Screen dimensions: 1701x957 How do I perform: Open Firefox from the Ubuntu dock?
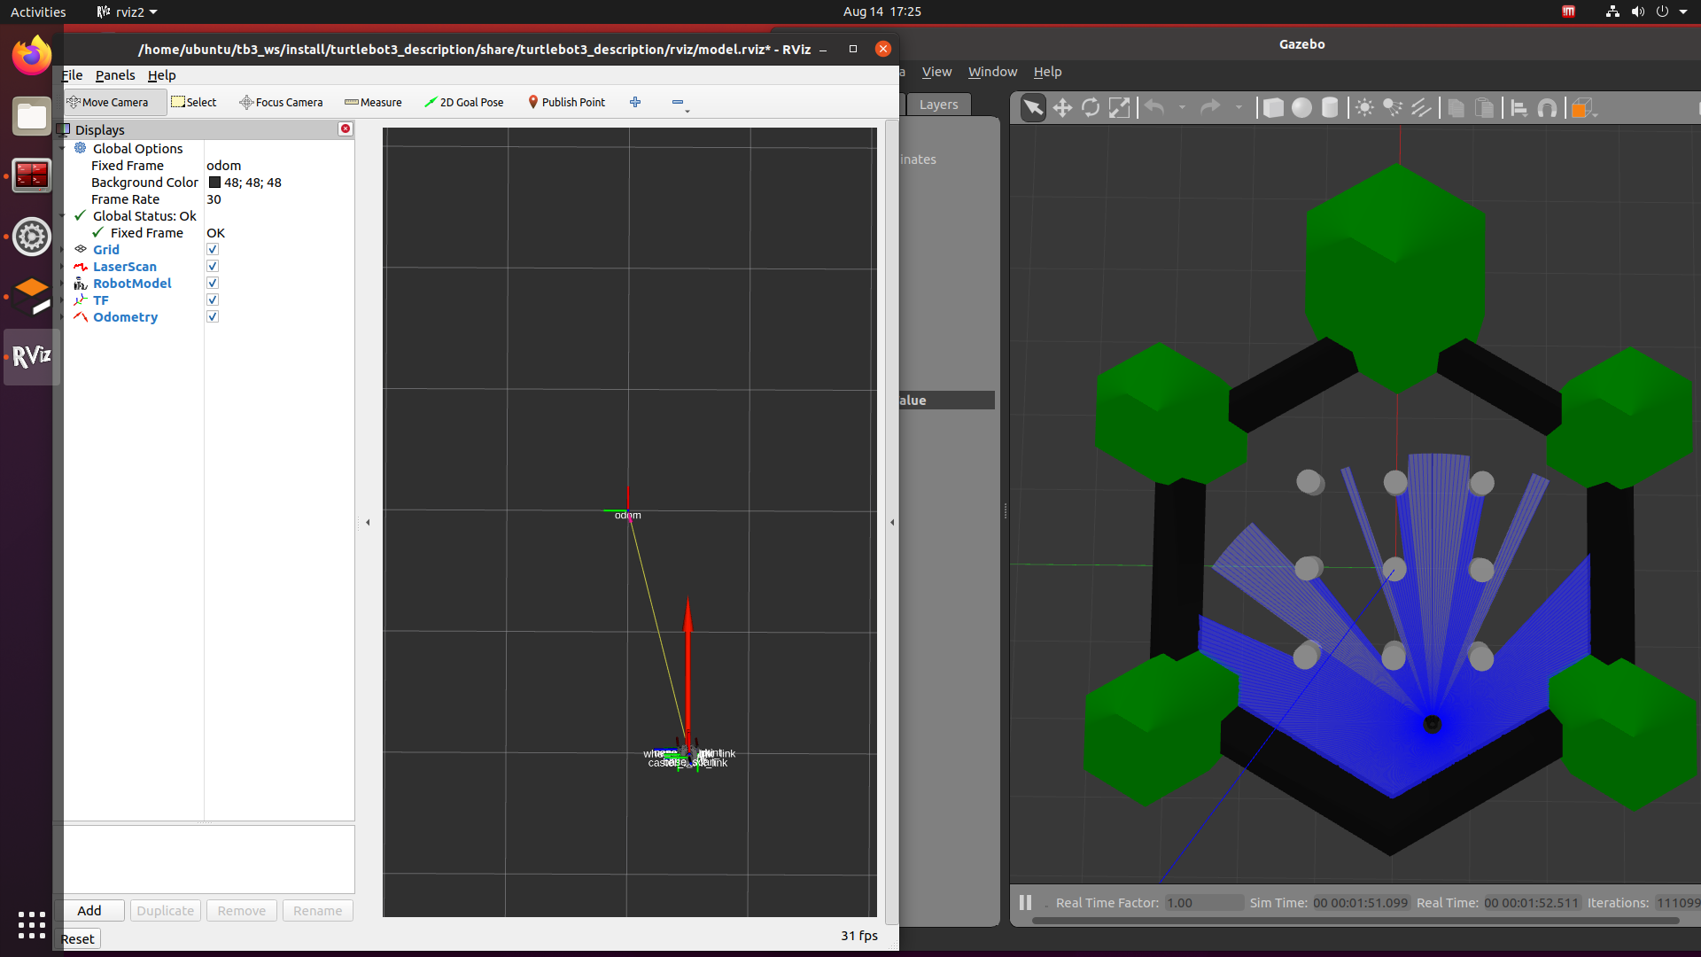32,57
